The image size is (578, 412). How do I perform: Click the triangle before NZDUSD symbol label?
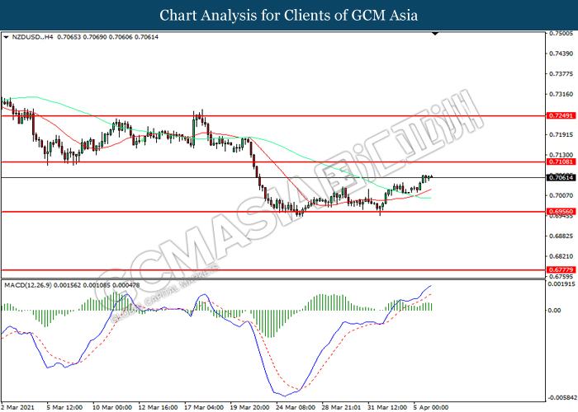click(7, 37)
